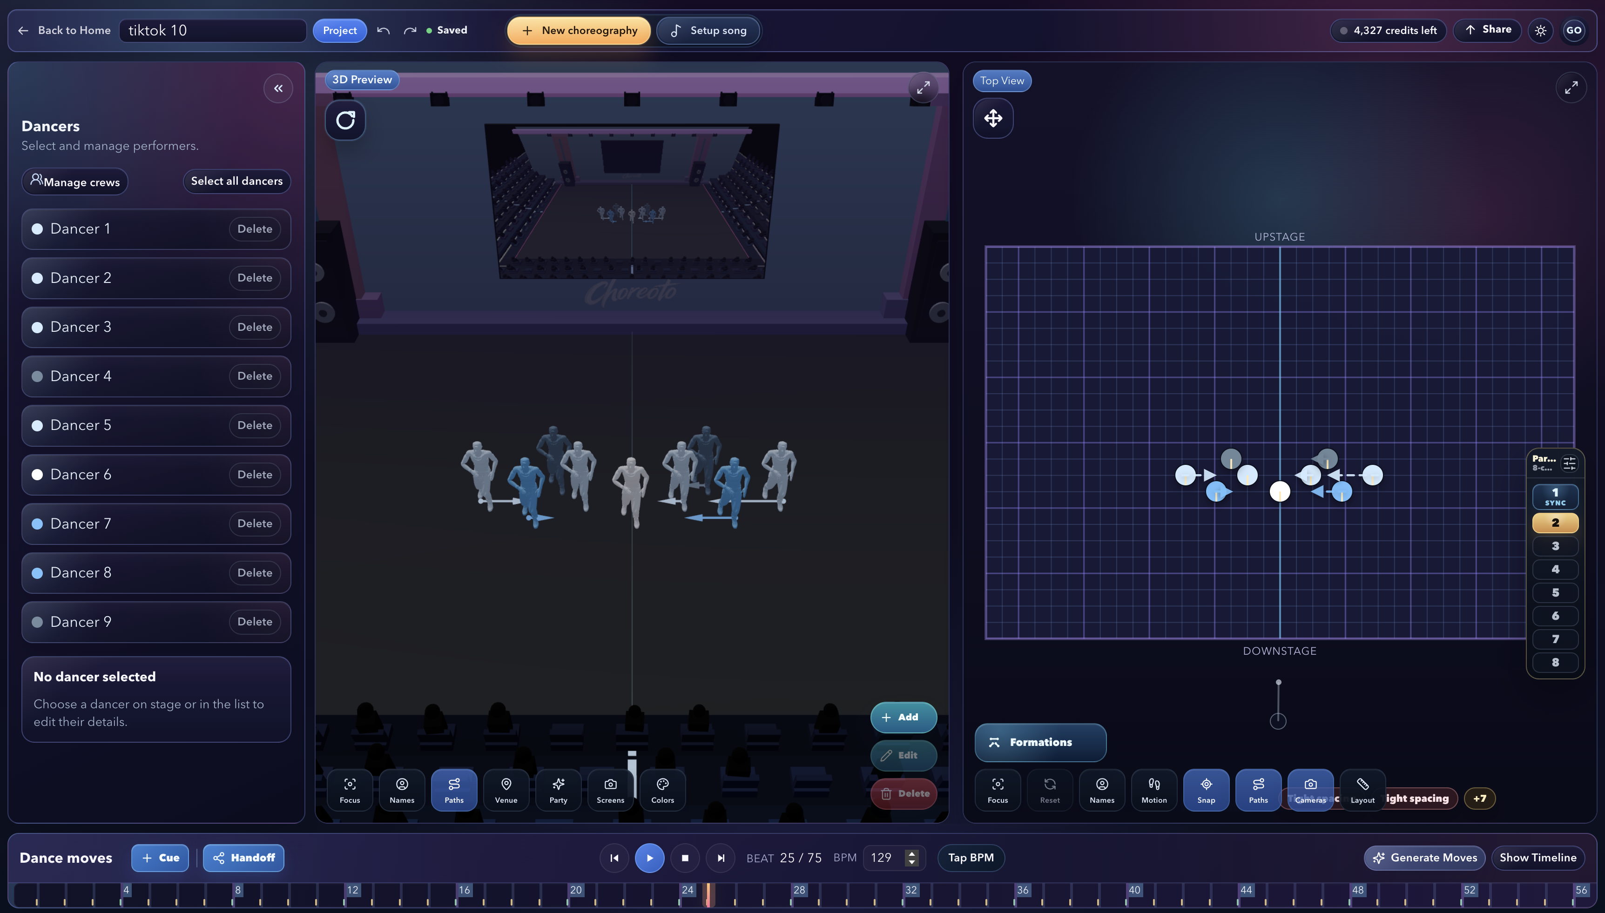
Task: Click the Handoff button
Action: coord(243,858)
